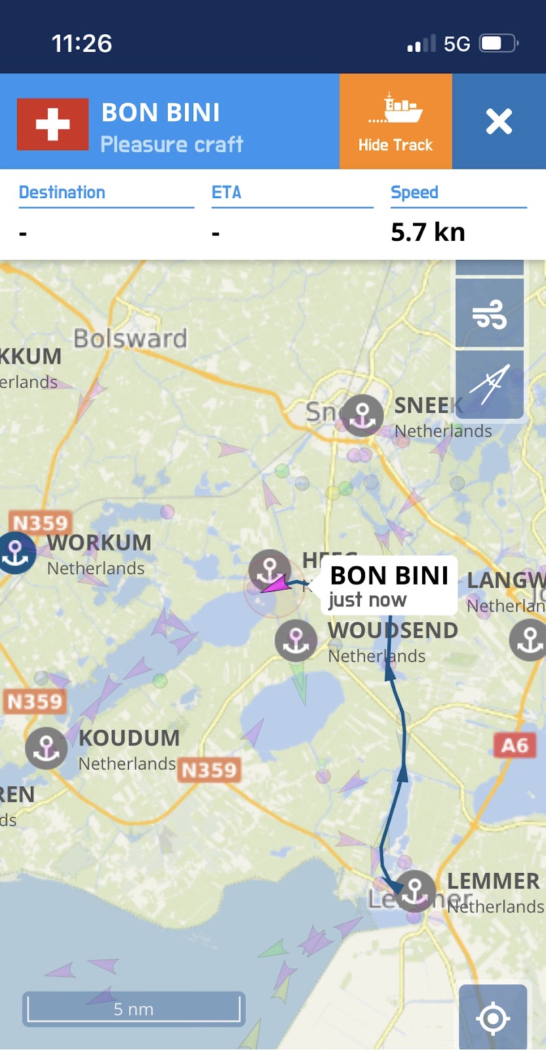Screen dimensions: 546x1050
Task: Tap the Woudsend port anchor icon
Action: pos(296,640)
